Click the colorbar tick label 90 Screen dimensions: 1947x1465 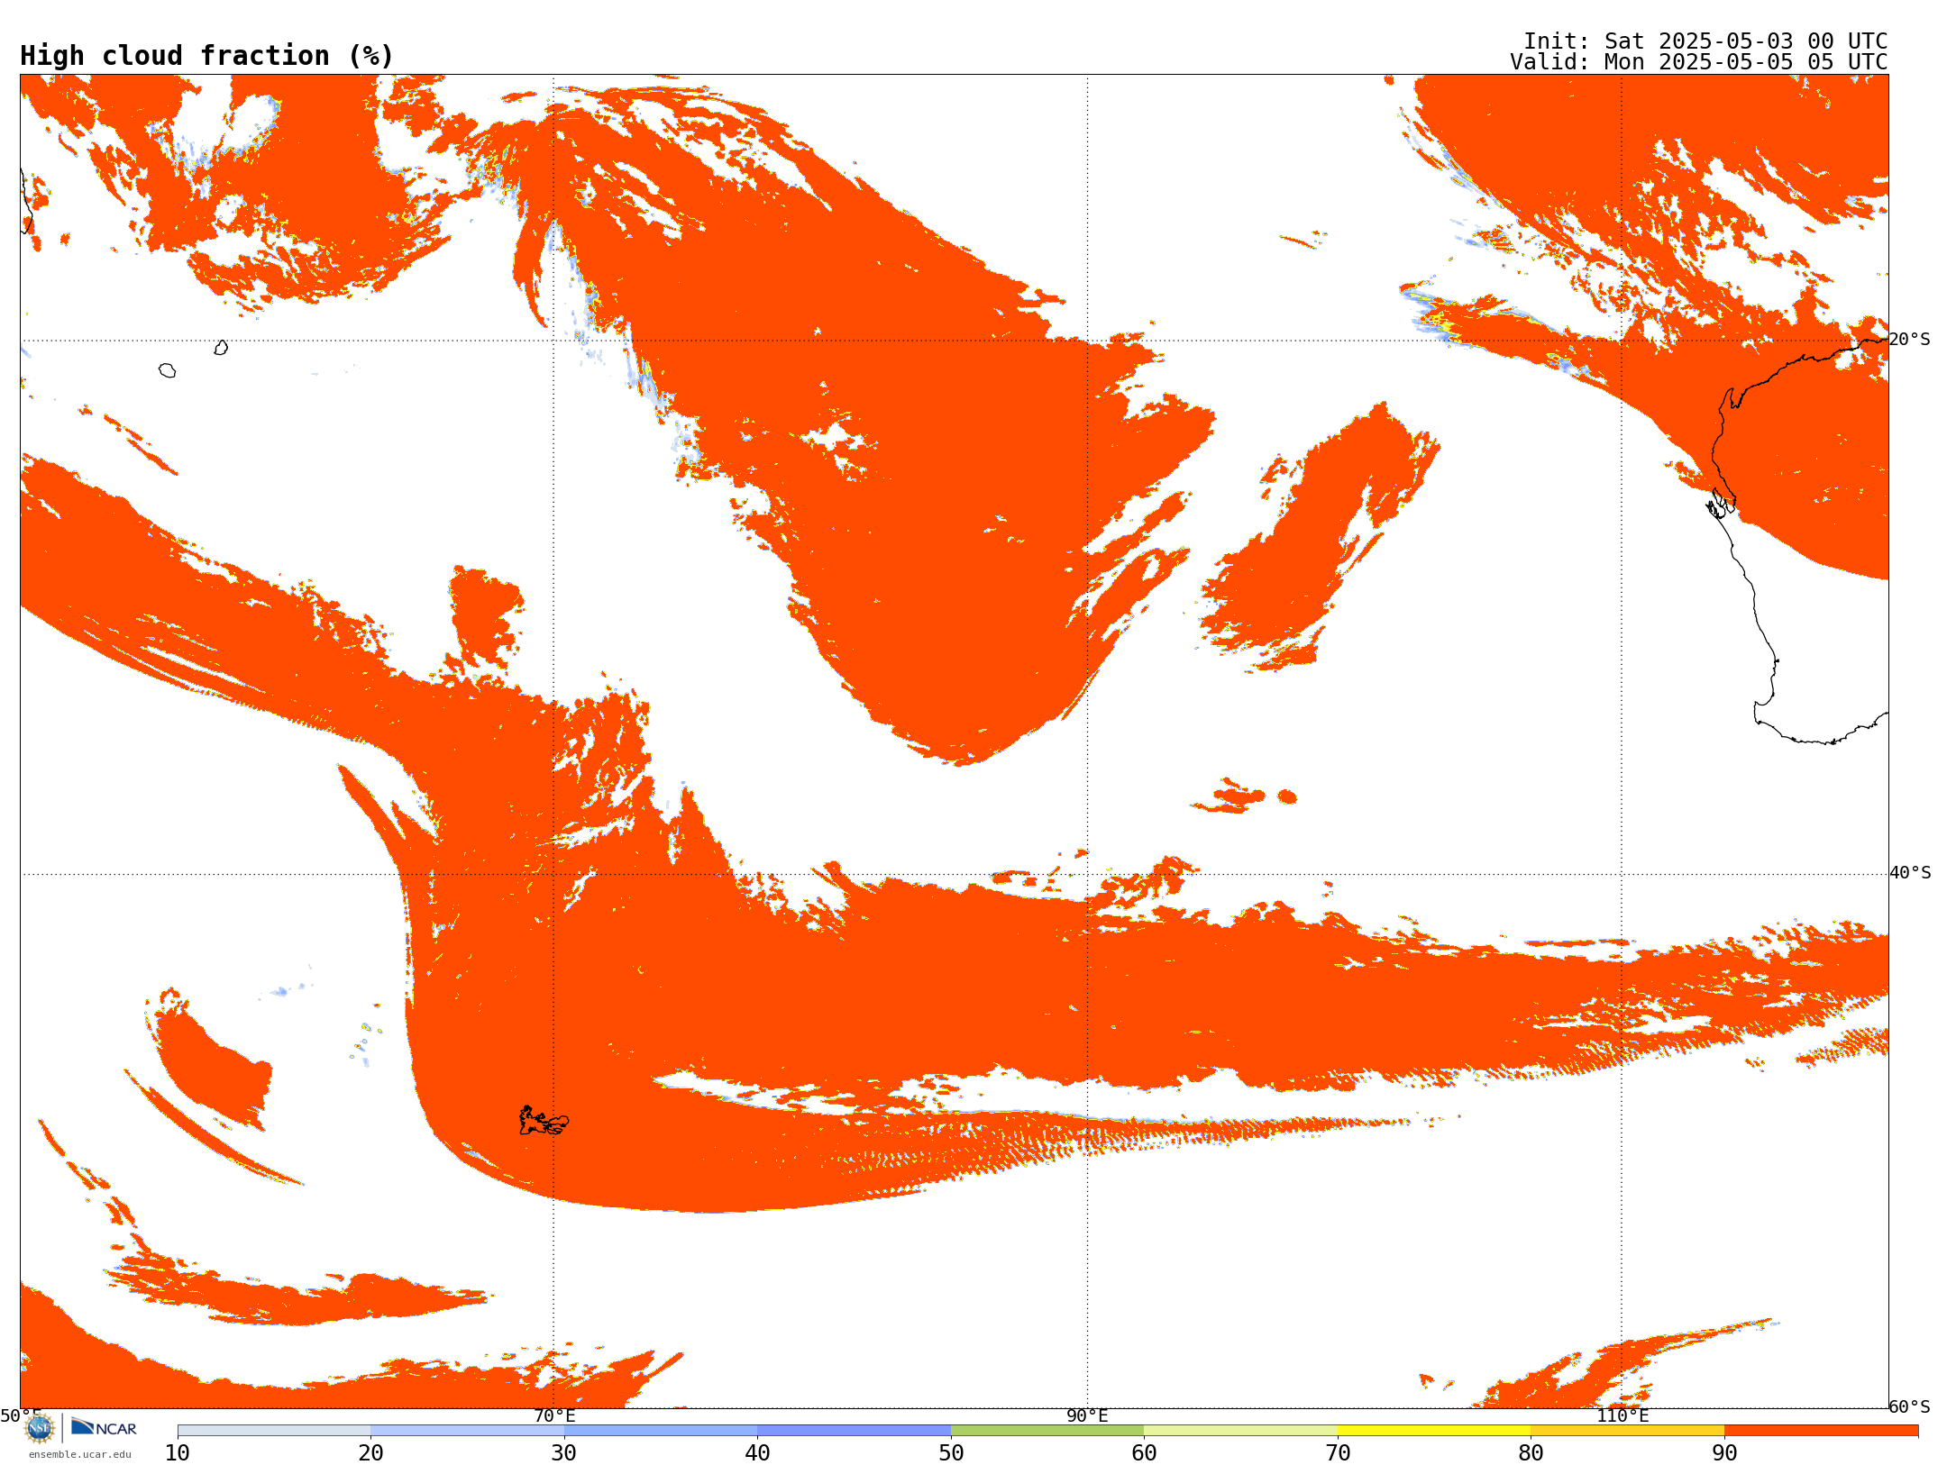[1724, 1453]
